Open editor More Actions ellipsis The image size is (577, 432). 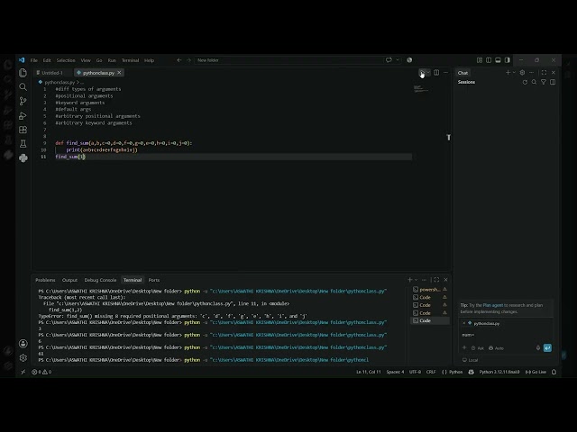(x=445, y=73)
